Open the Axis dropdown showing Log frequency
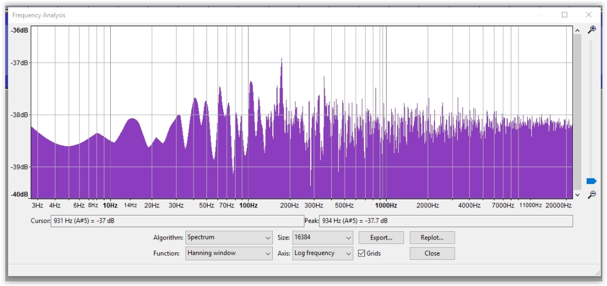This screenshot has width=607, height=286. point(323,253)
